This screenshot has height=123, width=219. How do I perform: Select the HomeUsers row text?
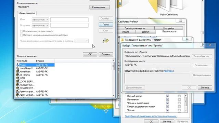coord(25,71)
